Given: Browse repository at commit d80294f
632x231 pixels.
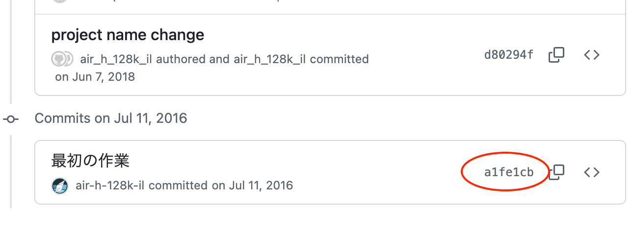Looking at the screenshot, I should click(592, 55).
